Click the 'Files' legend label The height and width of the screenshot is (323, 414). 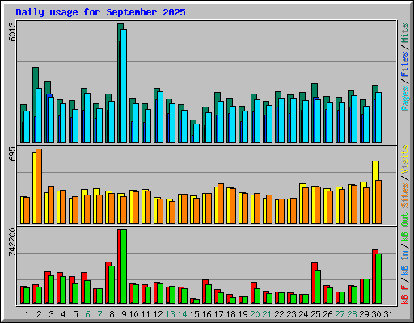pos(405,65)
